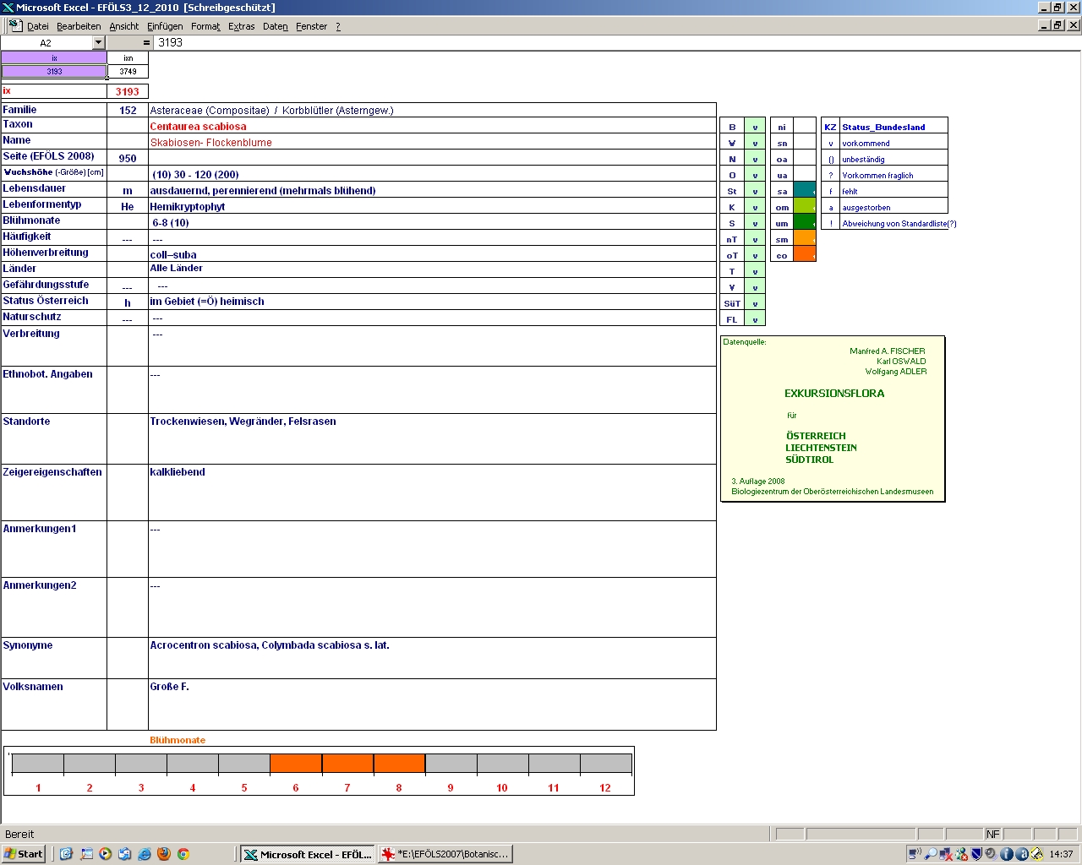The height and width of the screenshot is (865, 1082).
Task: Open the Datei menu
Action: (38, 26)
